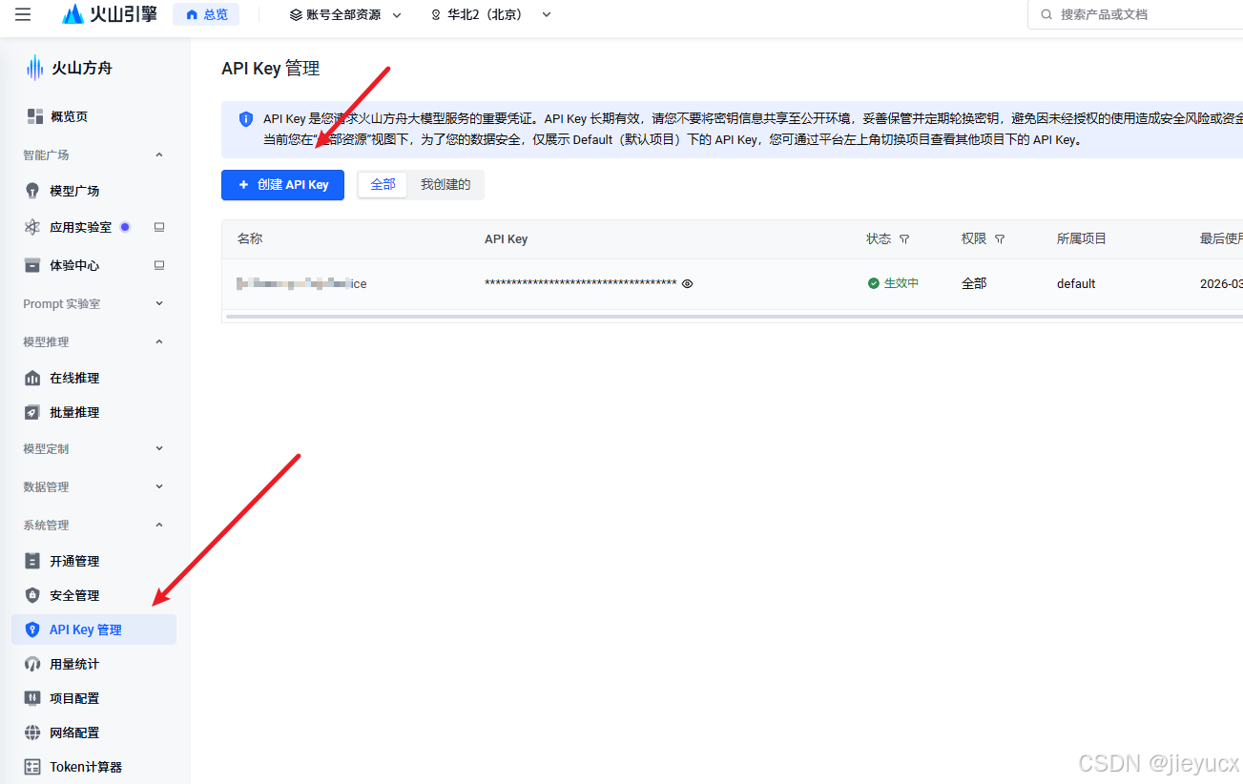
Task: Open 模型广场 from sidebar
Action: (x=74, y=191)
